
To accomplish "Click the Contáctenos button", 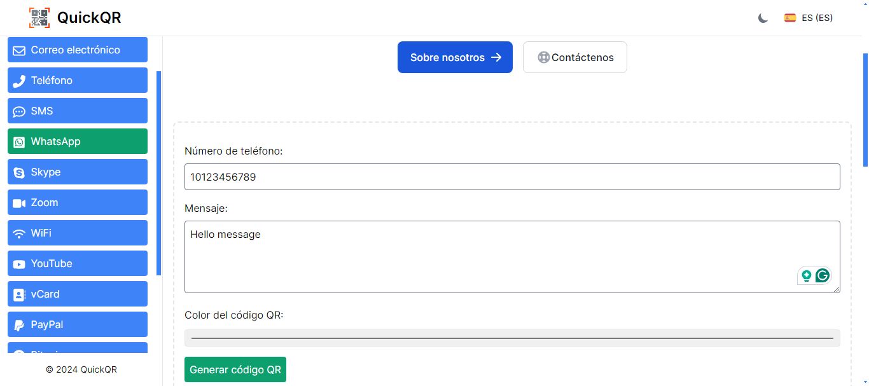I will click(574, 57).
